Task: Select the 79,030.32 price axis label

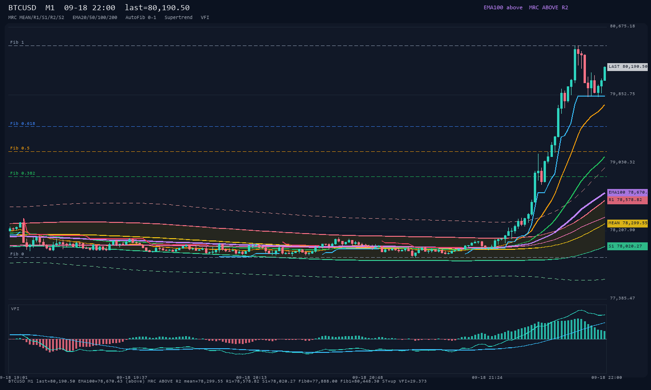Action: click(x=622, y=162)
